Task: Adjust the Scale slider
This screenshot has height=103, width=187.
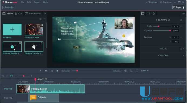Action: 162,26
